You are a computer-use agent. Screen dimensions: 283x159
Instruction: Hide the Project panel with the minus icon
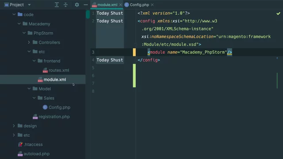pos(86,5)
